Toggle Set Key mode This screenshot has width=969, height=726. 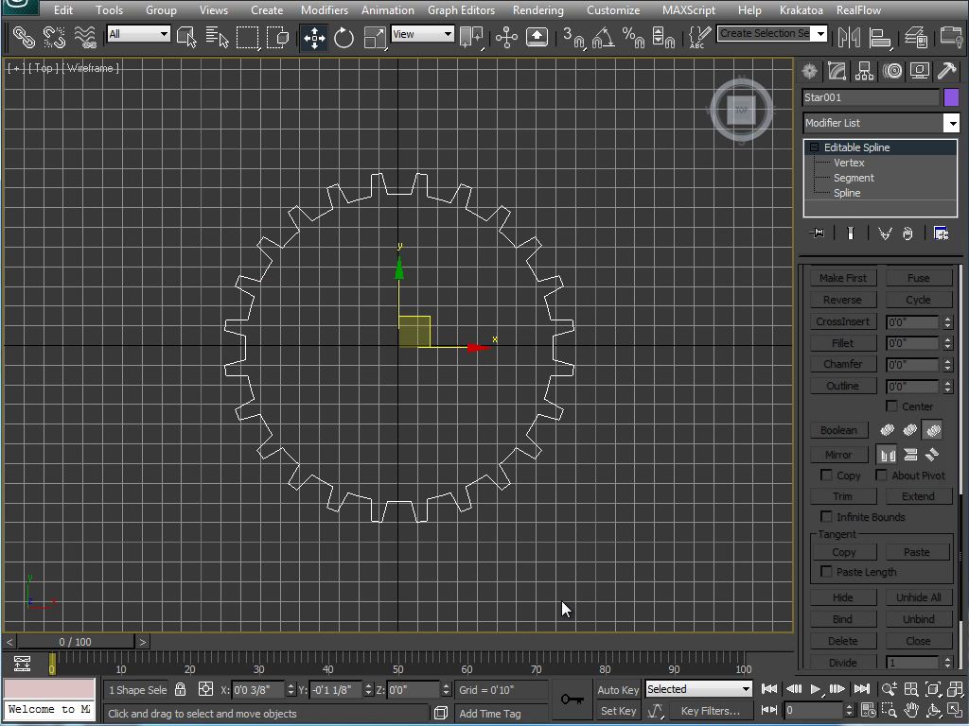pyautogui.click(x=618, y=711)
